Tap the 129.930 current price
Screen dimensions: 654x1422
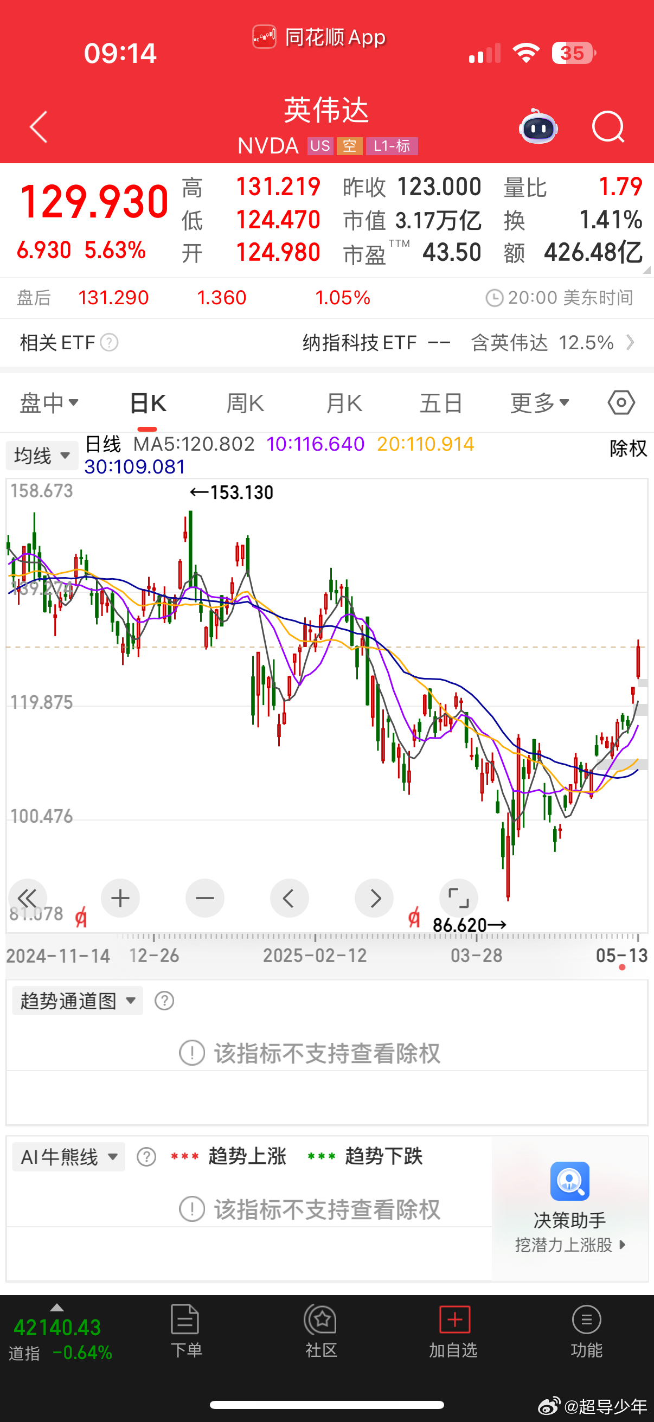(x=94, y=202)
